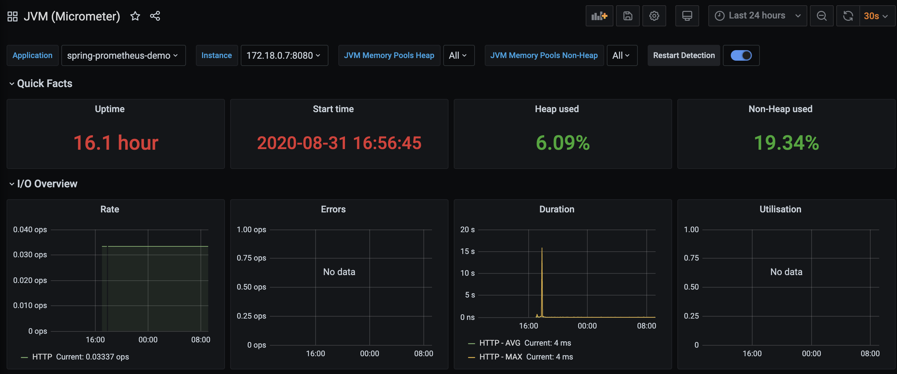Refresh the dashboard now

[848, 16]
